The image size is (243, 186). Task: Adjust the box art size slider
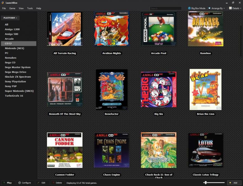[x=206, y=183]
